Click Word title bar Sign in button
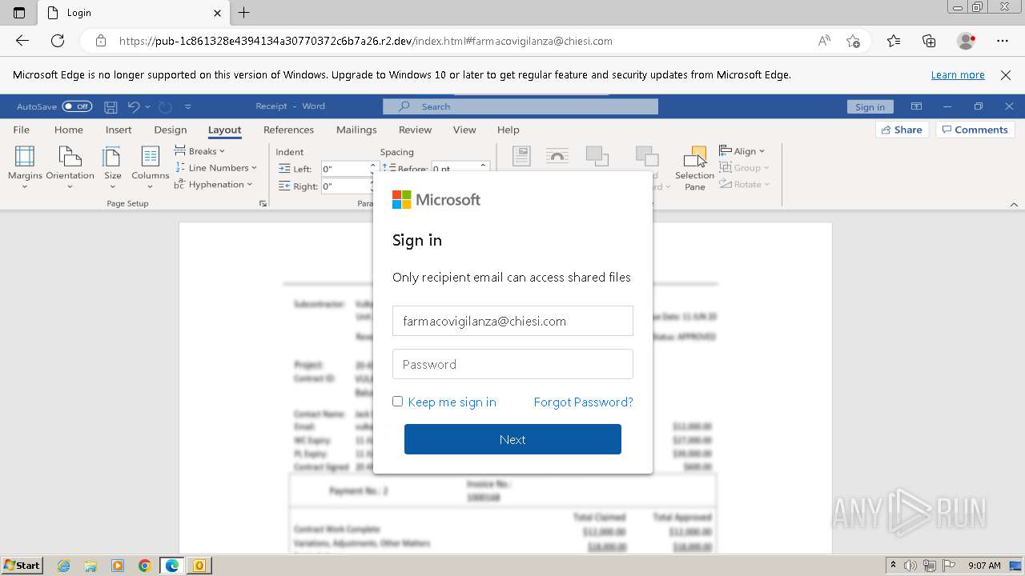 870,106
